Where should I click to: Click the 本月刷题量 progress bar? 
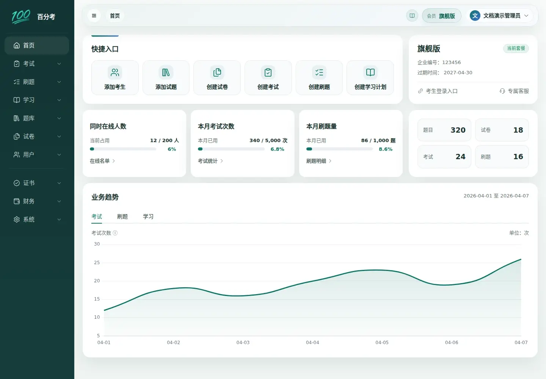(x=340, y=149)
